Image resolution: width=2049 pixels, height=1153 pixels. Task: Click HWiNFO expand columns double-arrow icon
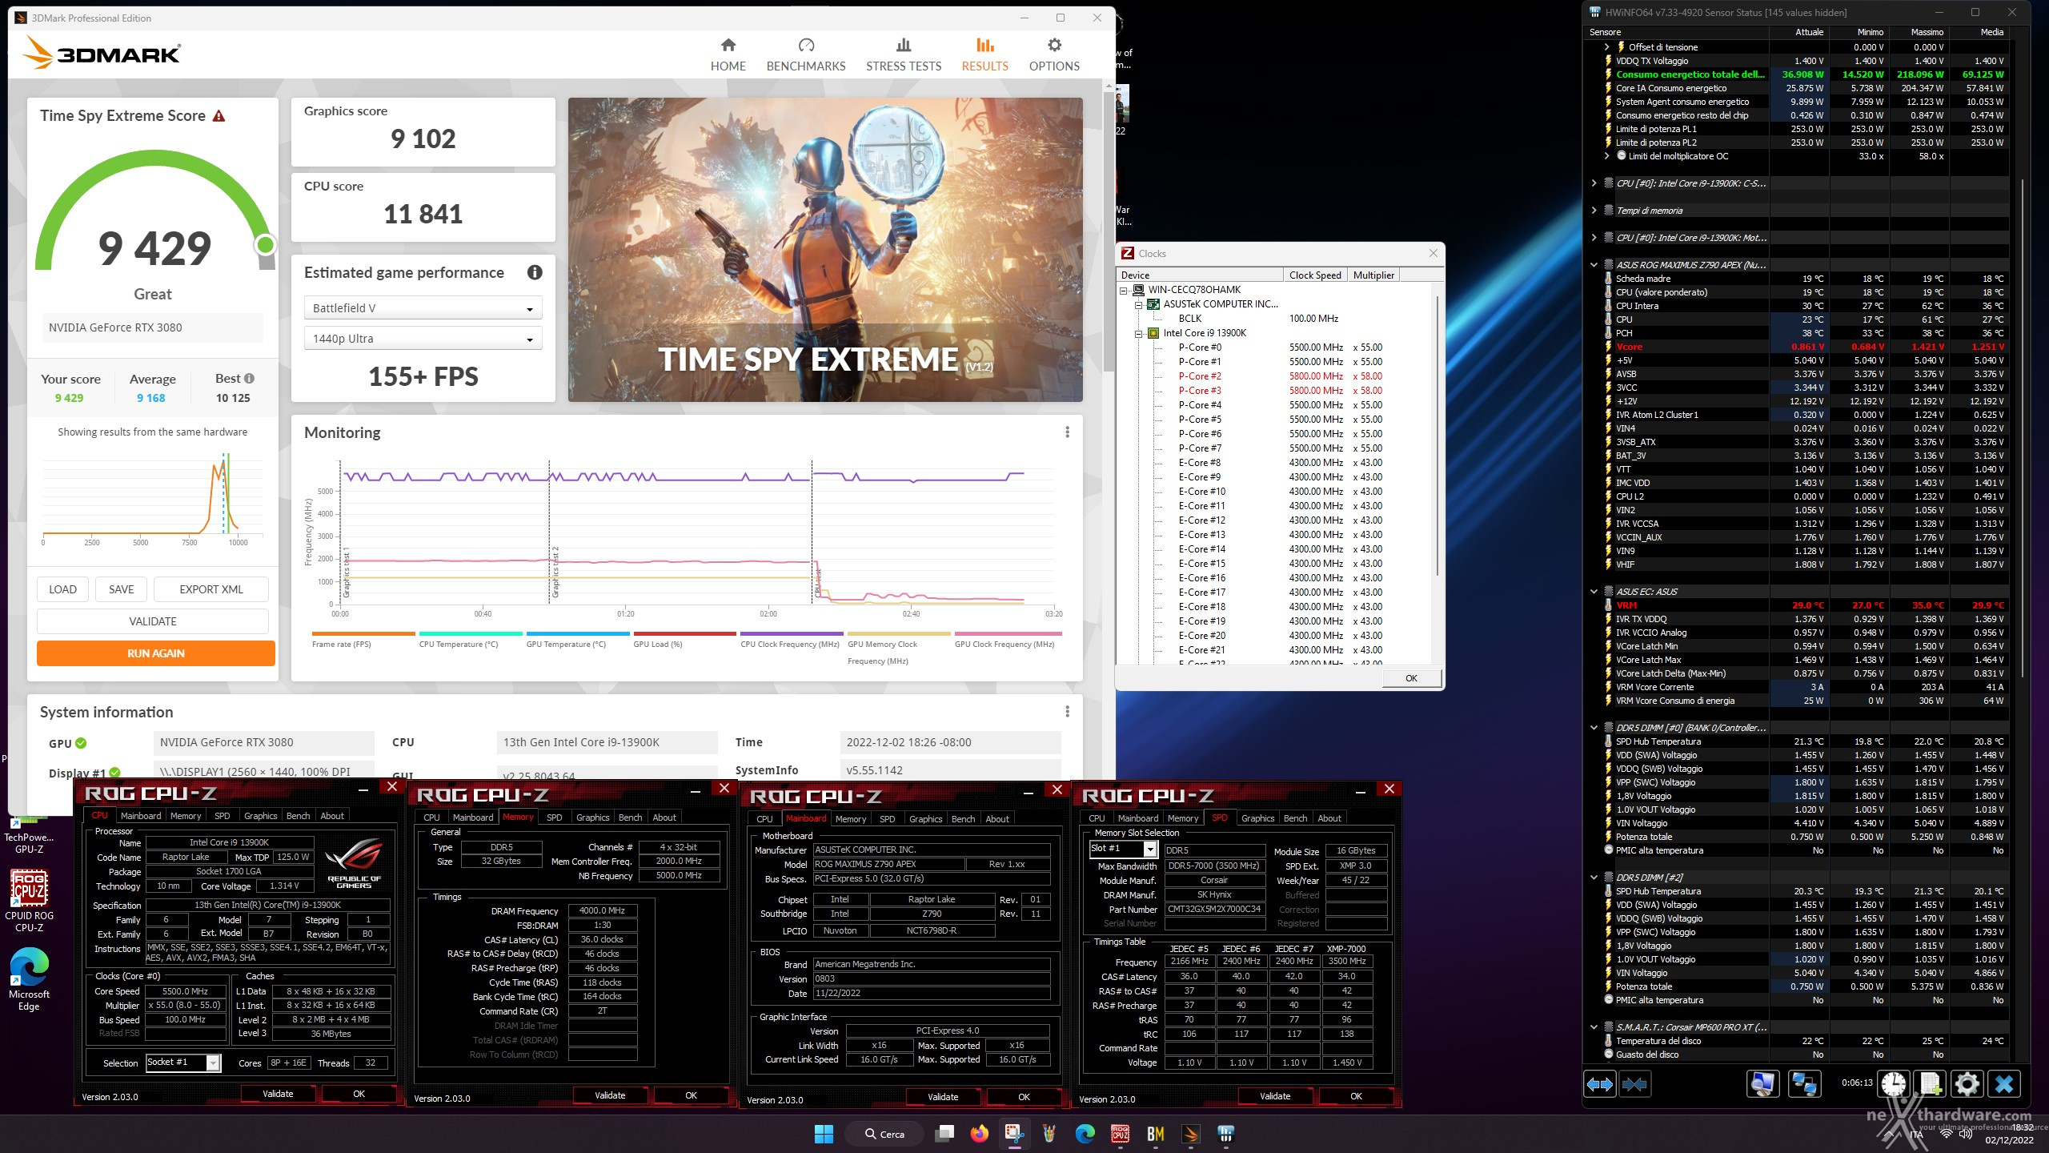[1600, 1084]
